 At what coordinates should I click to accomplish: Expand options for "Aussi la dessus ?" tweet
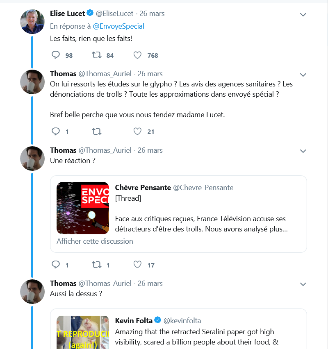tap(303, 284)
